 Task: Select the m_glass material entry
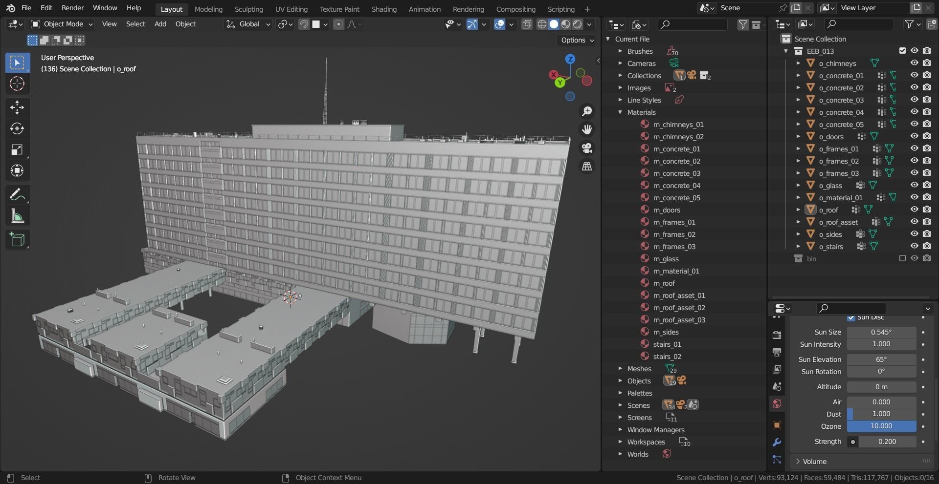[x=666, y=259]
